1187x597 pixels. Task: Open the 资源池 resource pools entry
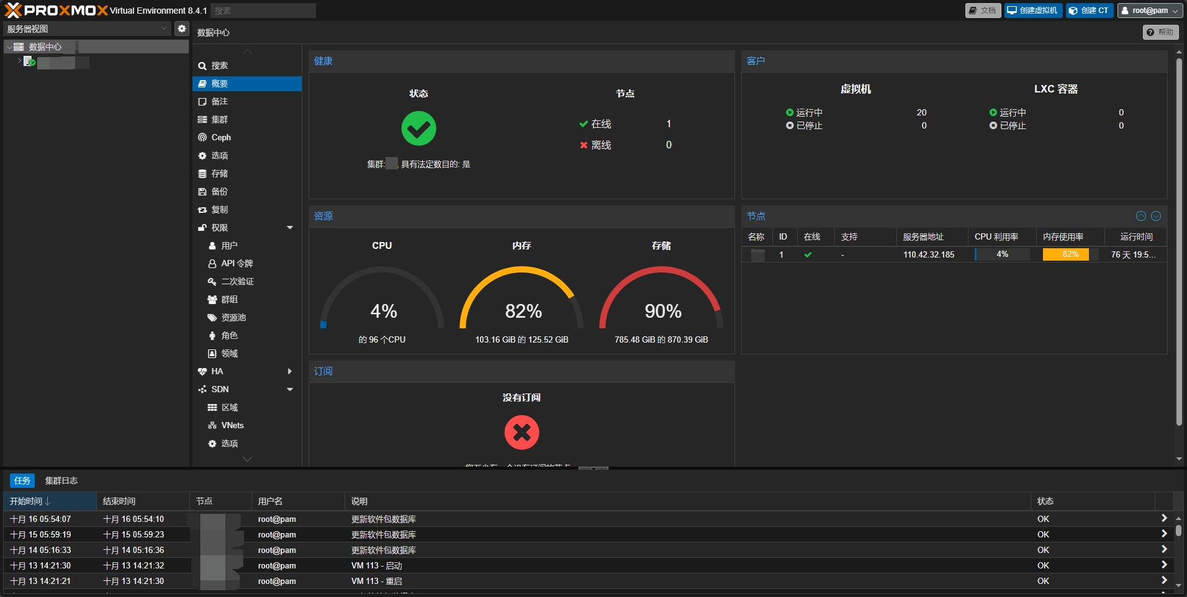[233, 318]
